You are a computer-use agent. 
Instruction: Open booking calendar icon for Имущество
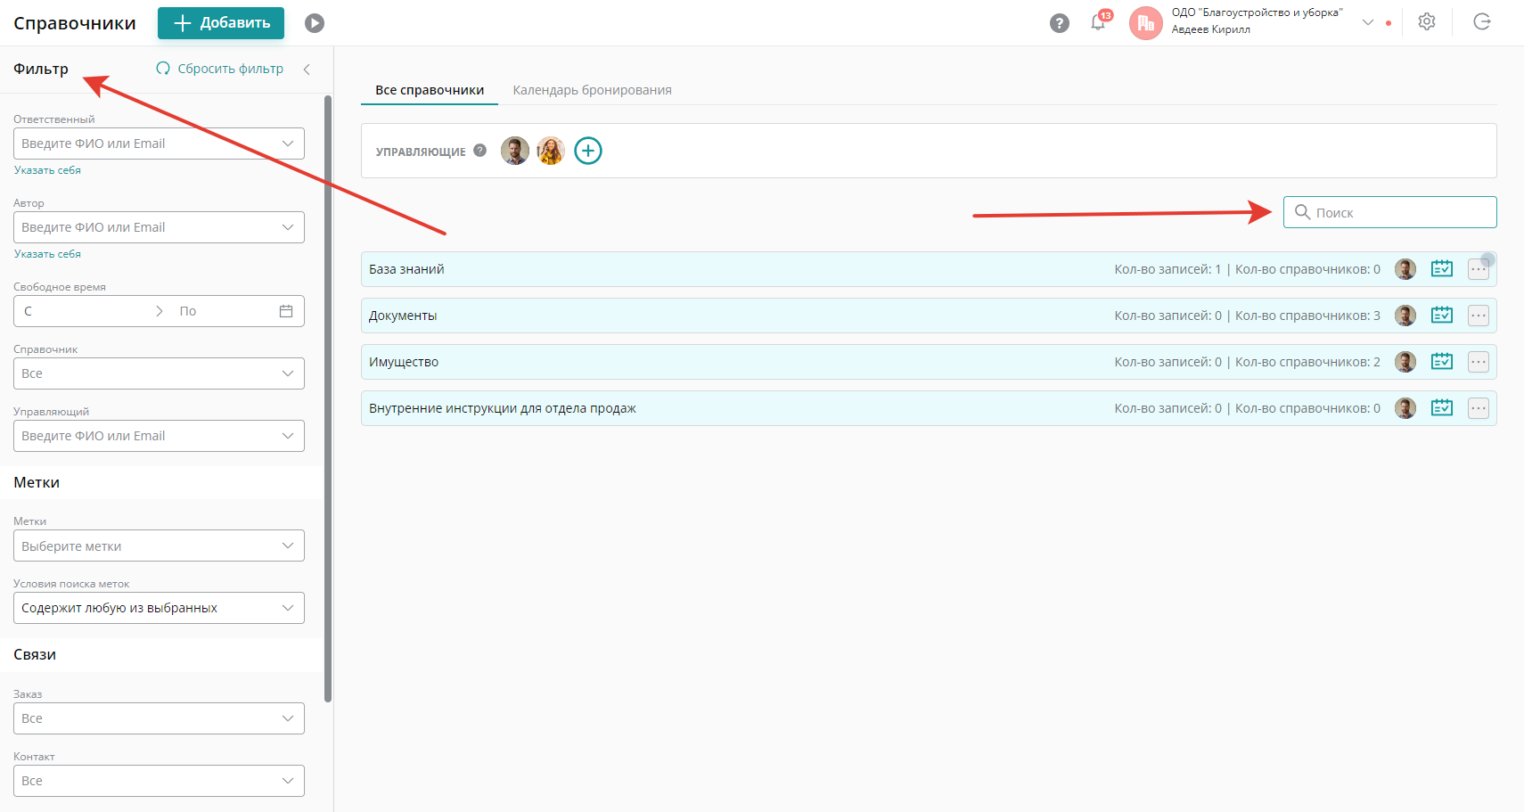point(1442,362)
